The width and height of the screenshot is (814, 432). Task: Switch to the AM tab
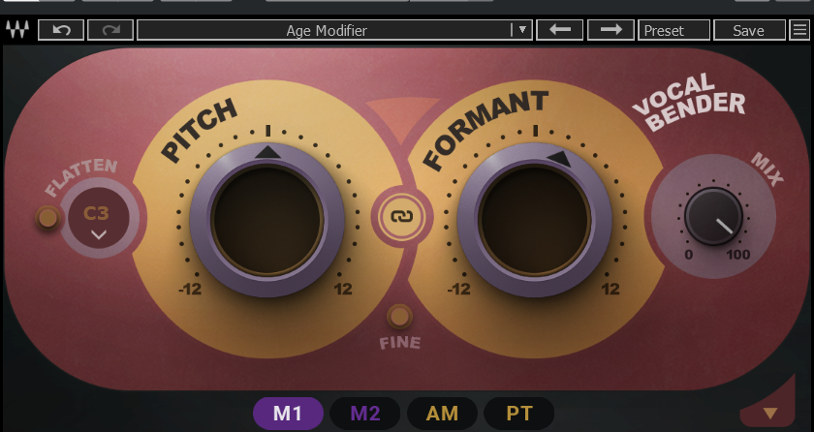442,414
